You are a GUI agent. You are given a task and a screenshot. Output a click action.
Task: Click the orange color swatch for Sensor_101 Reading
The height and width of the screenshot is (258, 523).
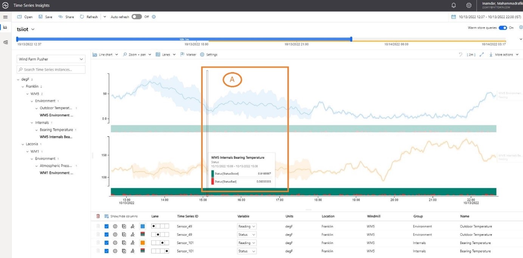point(143,243)
